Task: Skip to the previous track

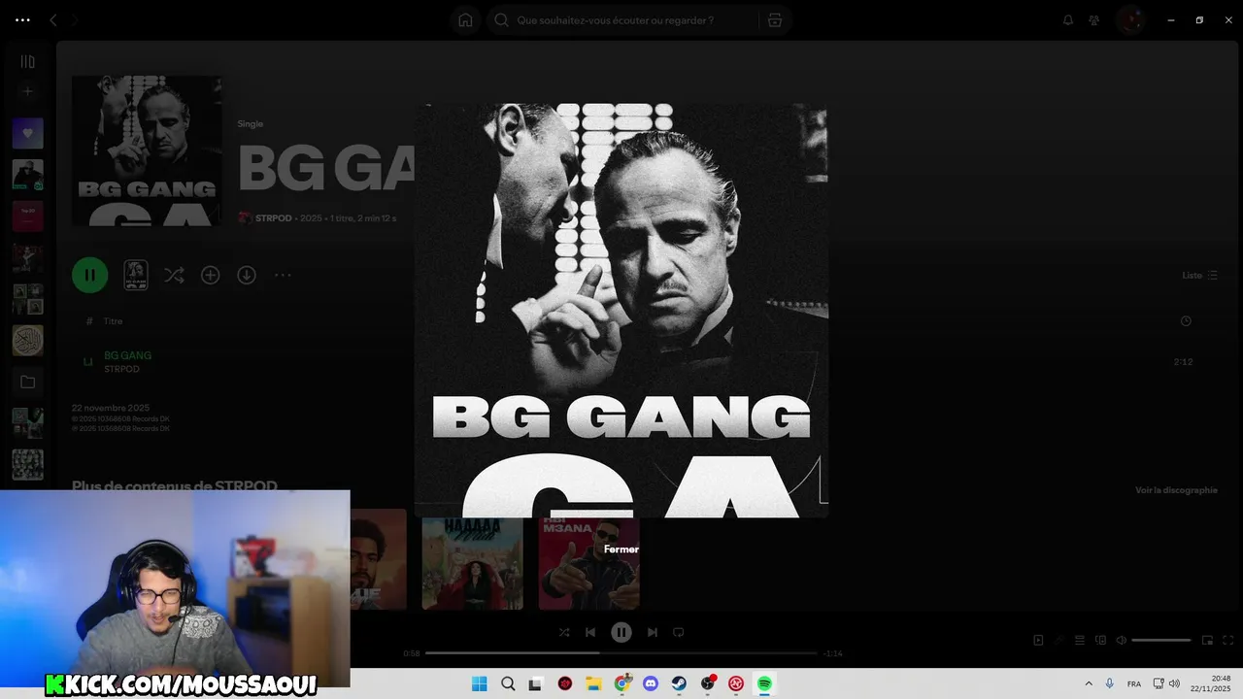Action: [590, 632]
